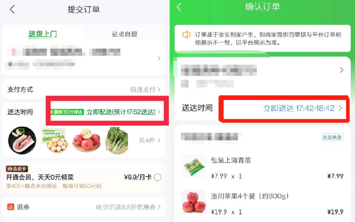355x222 pixels.
Task: Tap the 达达快送 delivery tag
Action: pyautogui.click(x=332, y=137)
